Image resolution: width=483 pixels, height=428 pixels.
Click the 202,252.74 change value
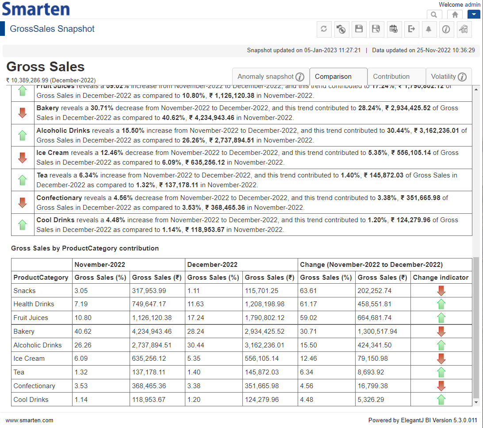click(375, 291)
